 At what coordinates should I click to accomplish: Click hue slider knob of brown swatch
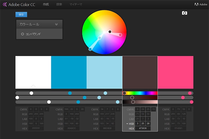click(124, 93)
